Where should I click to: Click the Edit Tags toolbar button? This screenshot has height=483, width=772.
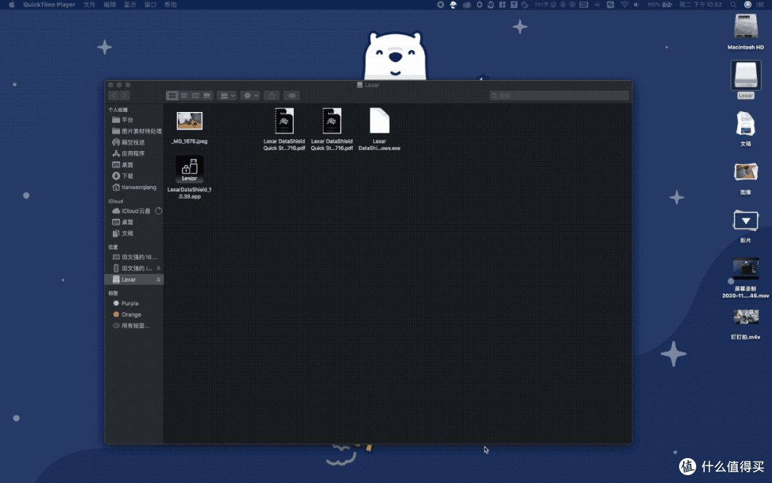[292, 96]
